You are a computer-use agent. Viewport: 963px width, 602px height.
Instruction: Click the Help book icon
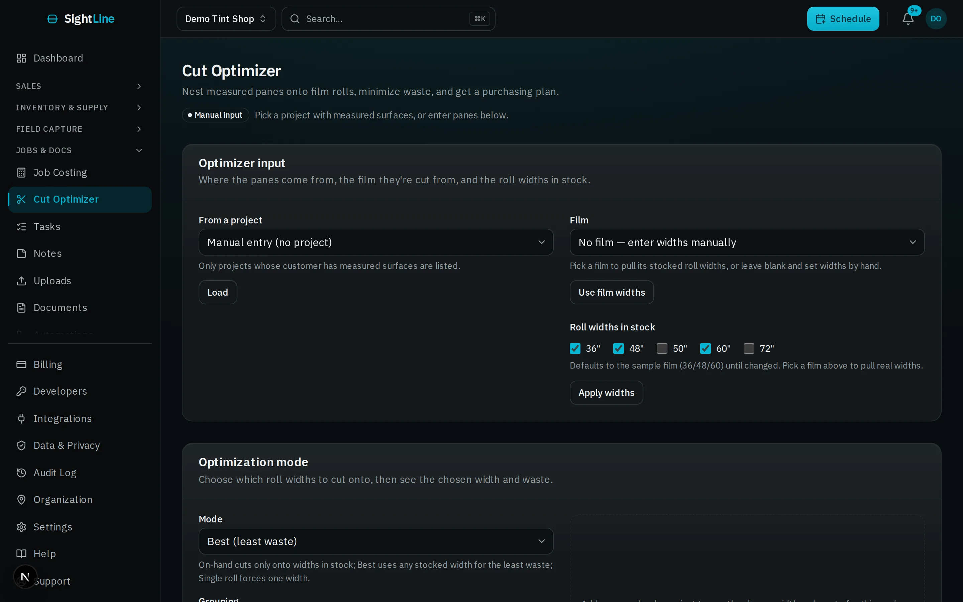click(21, 554)
